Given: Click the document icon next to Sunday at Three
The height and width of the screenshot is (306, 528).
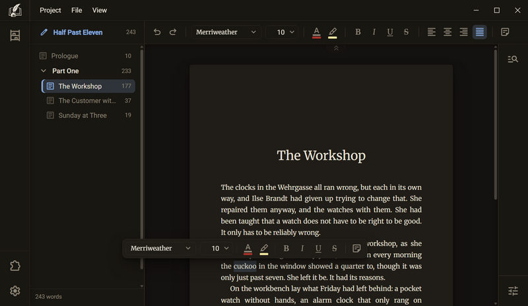Looking at the screenshot, I should point(50,115).
